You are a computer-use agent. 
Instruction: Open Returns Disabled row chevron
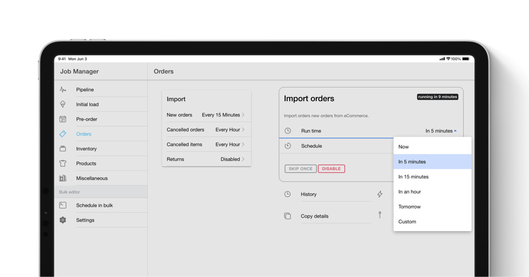coord(243,159)
